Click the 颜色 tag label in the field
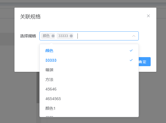 point(46,36)
